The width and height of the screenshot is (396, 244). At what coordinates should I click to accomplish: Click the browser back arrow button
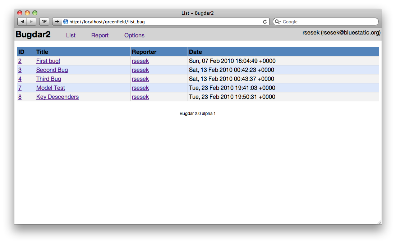22,22
